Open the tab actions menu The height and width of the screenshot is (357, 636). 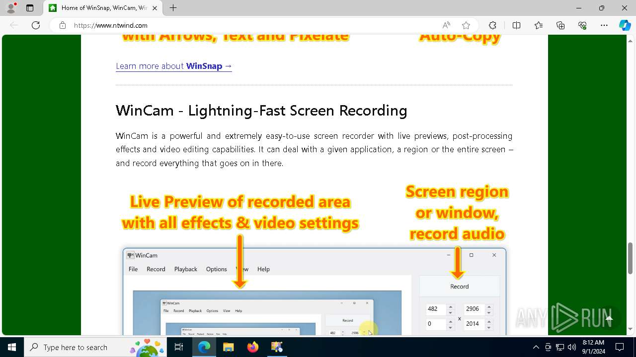click(30, 8)
